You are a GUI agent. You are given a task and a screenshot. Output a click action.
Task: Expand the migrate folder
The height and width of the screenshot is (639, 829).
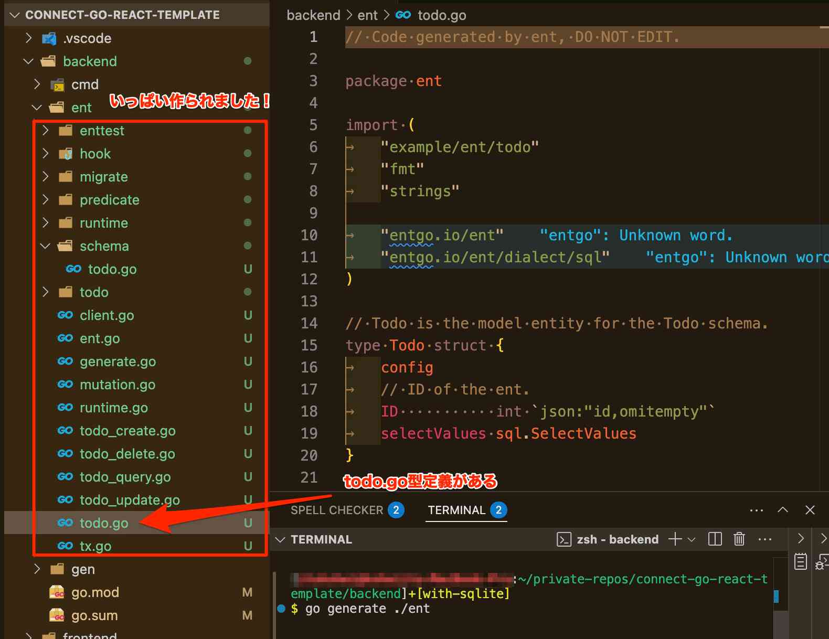(46, 177)
